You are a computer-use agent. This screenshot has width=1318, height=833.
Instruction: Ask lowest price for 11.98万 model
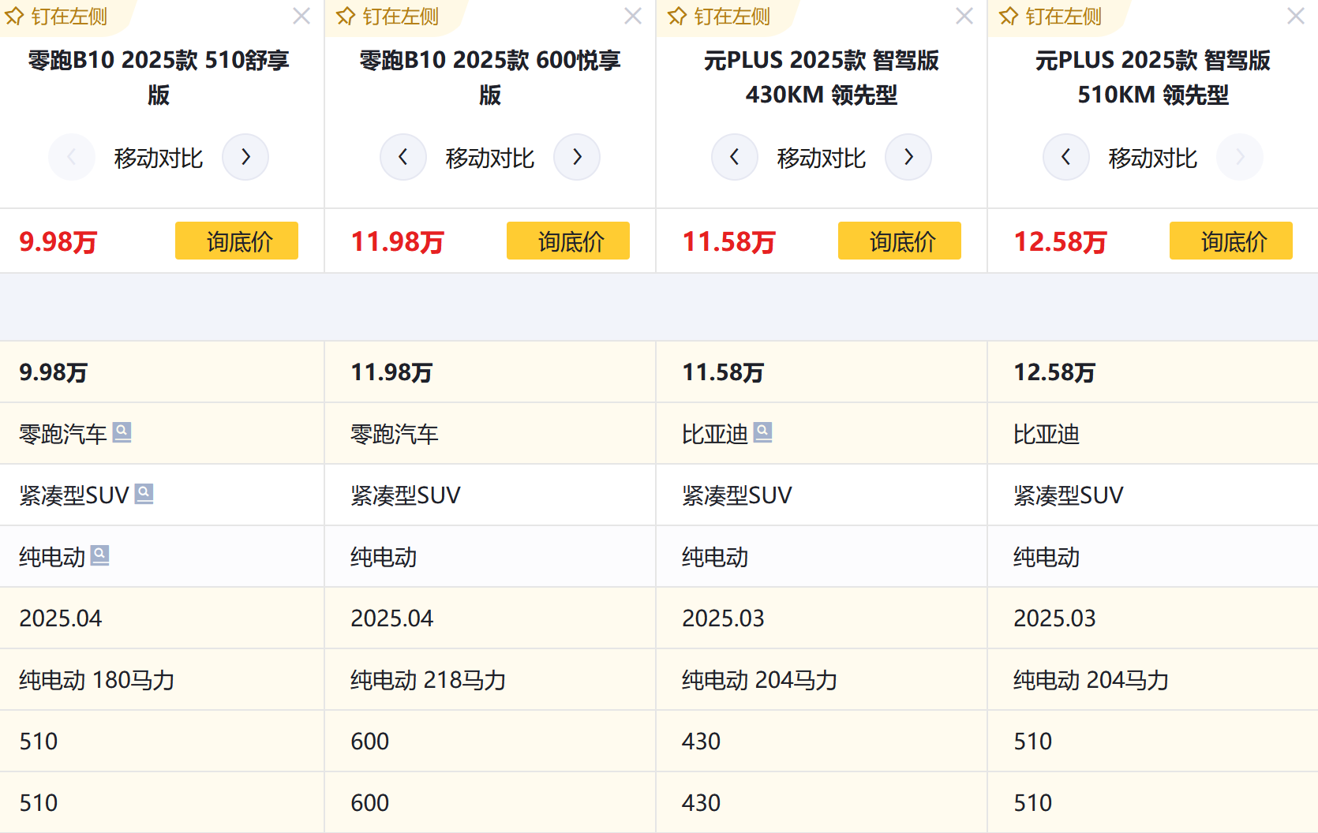click(568, 241)
